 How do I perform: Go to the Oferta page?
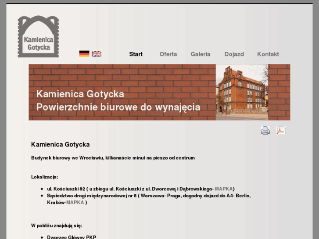[x=168, y=54]
